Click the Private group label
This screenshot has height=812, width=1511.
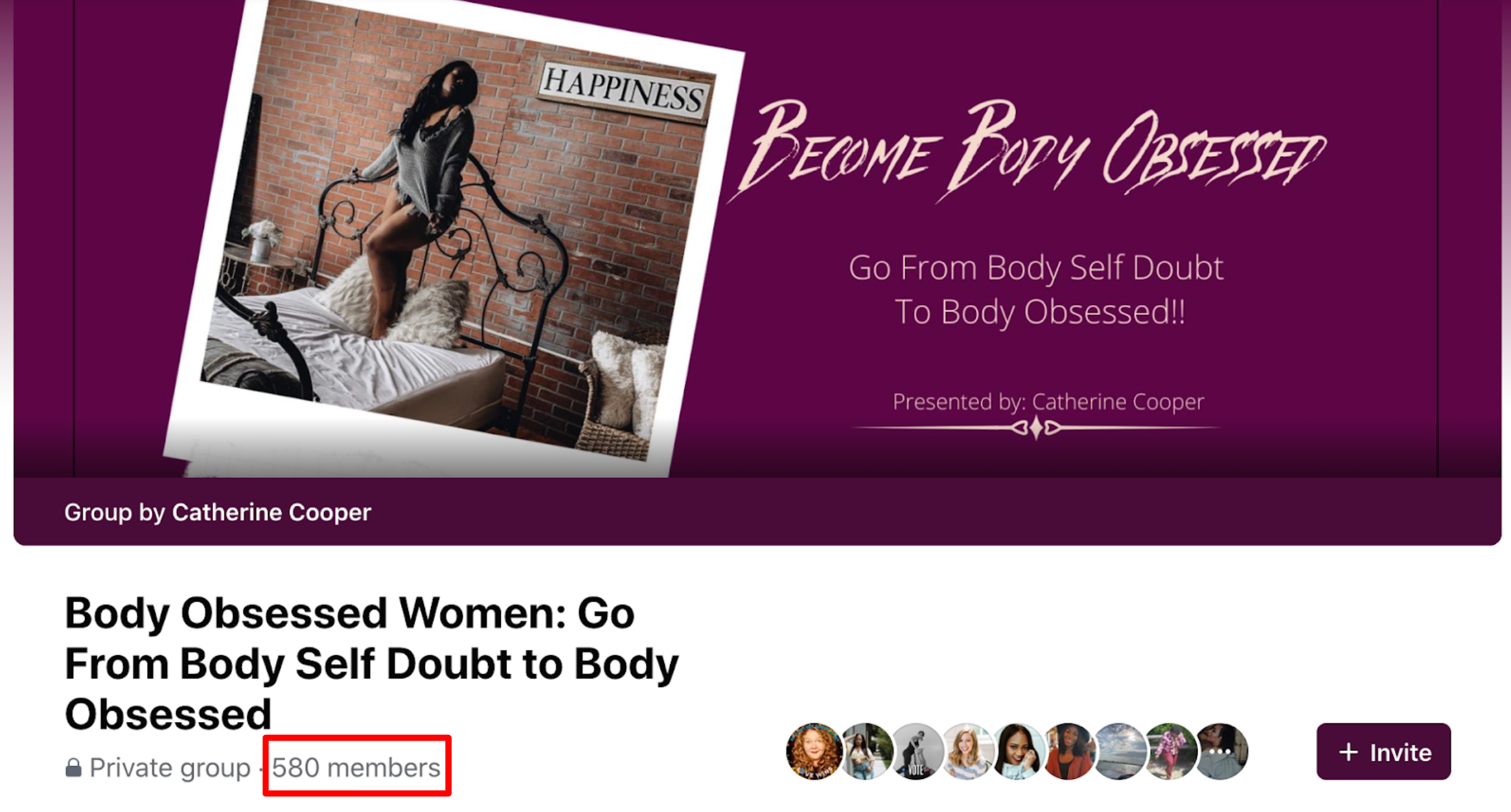[170, 768]
